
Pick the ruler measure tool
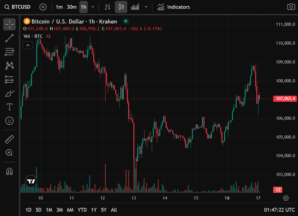pos(10,139)
